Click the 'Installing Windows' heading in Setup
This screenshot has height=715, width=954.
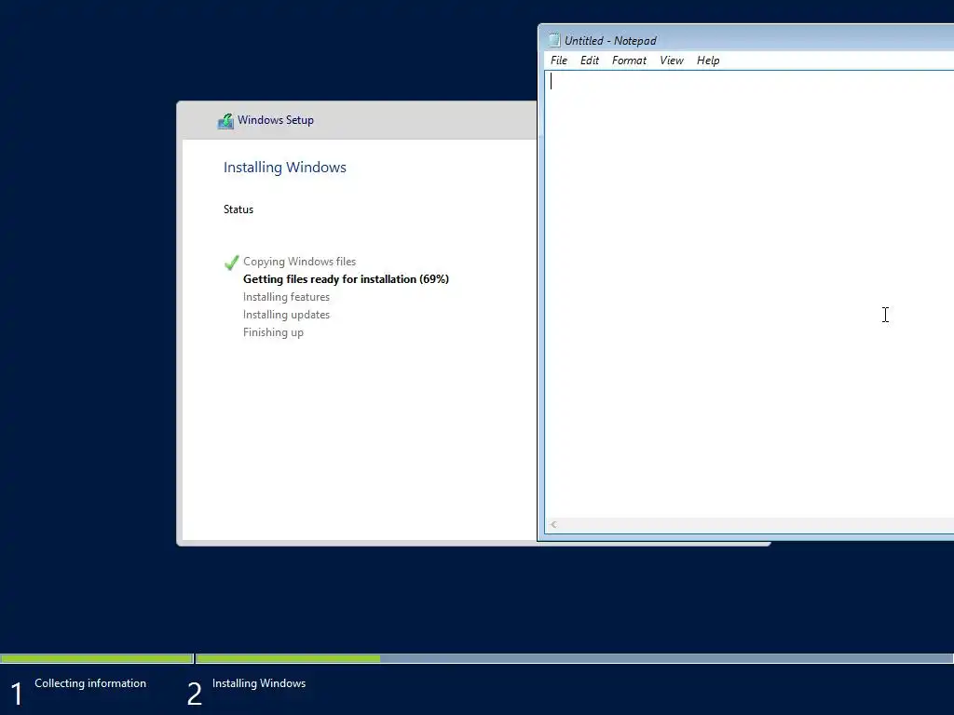pyautogui.click(x=285, y=168)
